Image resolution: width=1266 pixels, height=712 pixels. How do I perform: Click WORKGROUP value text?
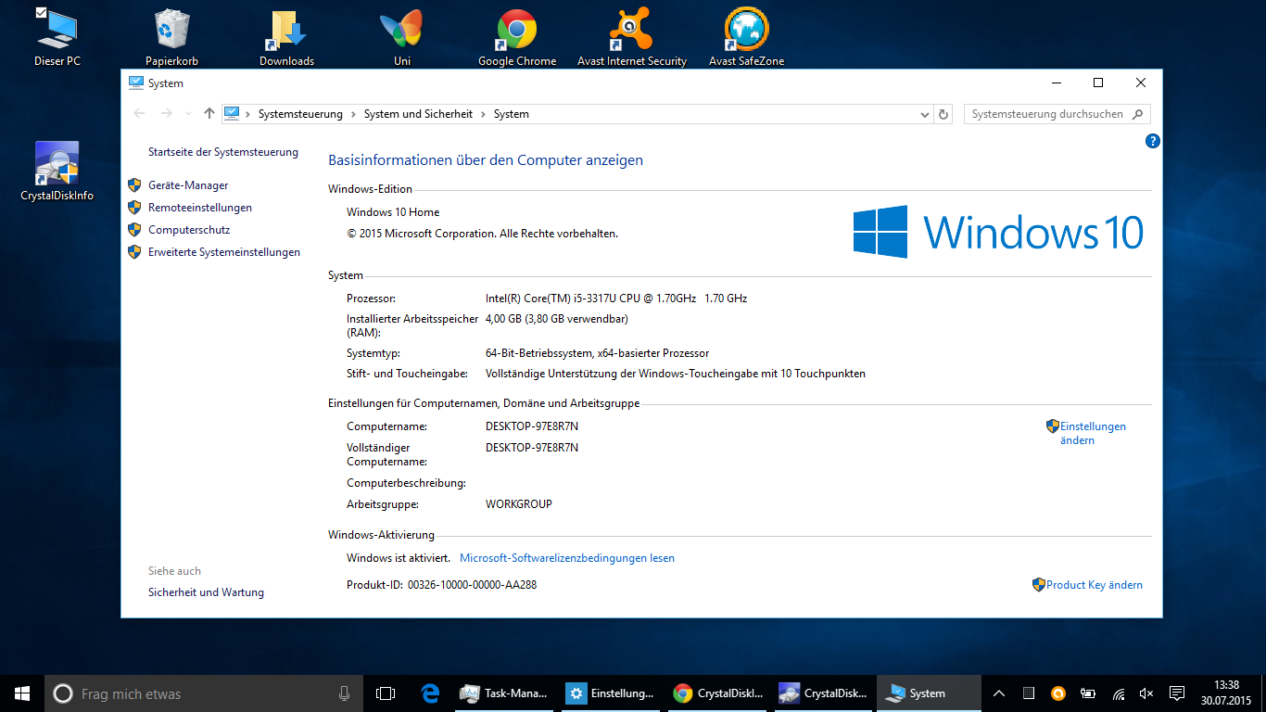(519, 504)
